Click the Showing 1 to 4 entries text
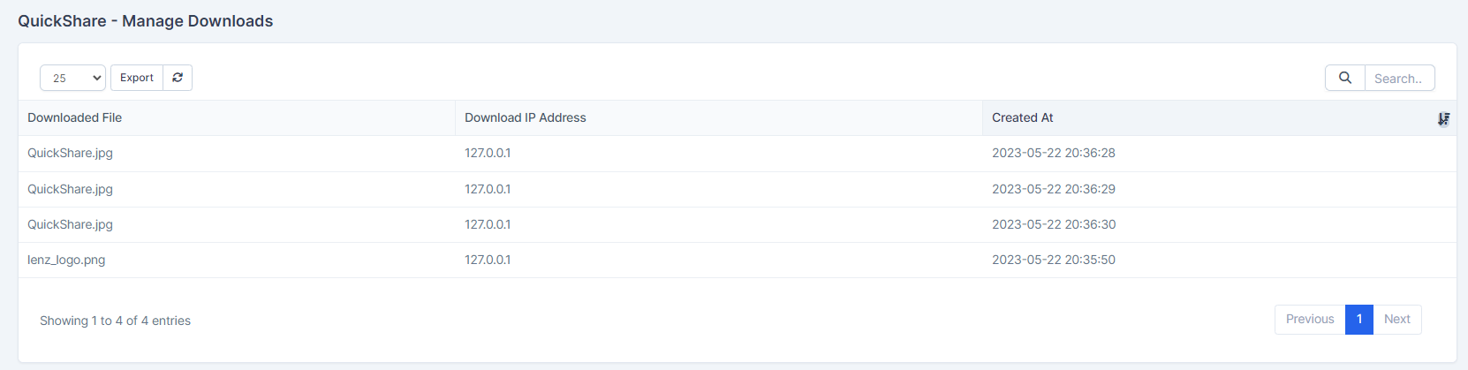 point(115,321)
